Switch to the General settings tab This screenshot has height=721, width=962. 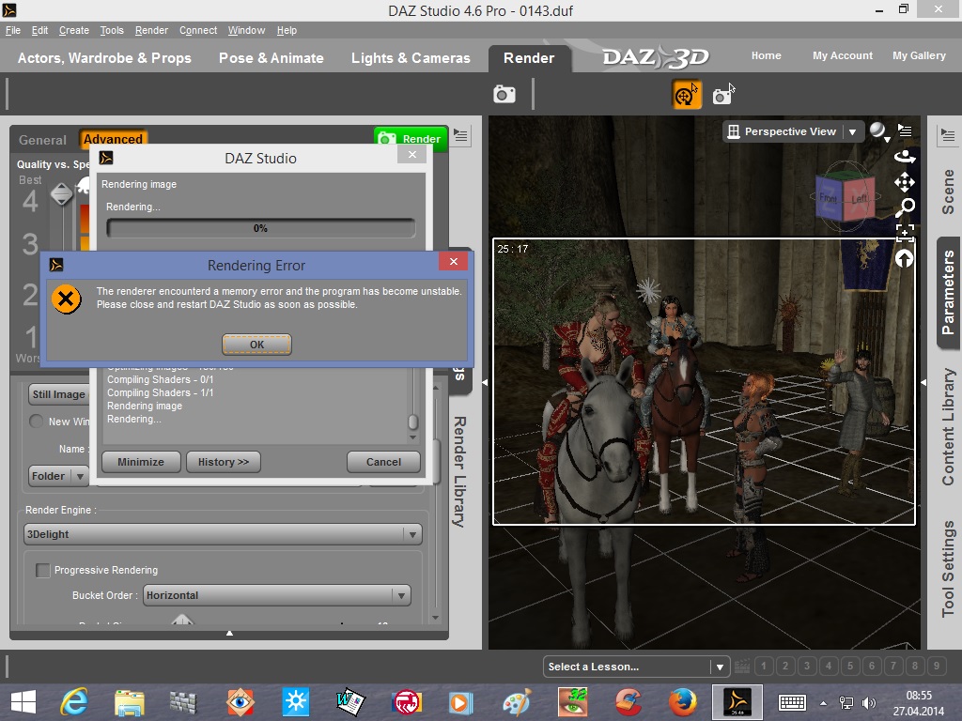(42, 140)
